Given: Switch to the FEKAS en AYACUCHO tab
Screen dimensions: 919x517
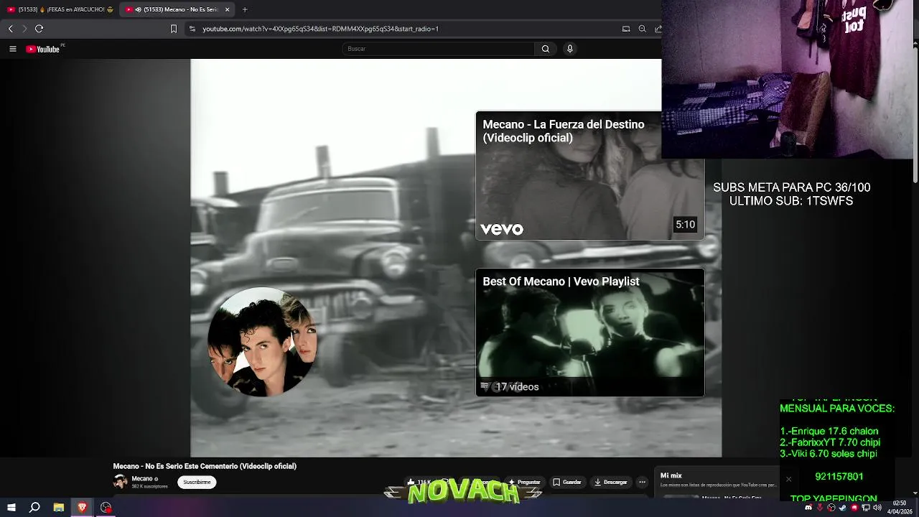Looking at the screenshot, I should (x=60, y=9).
